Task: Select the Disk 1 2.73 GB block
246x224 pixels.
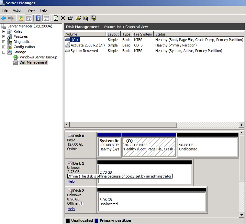Action: 144,172
